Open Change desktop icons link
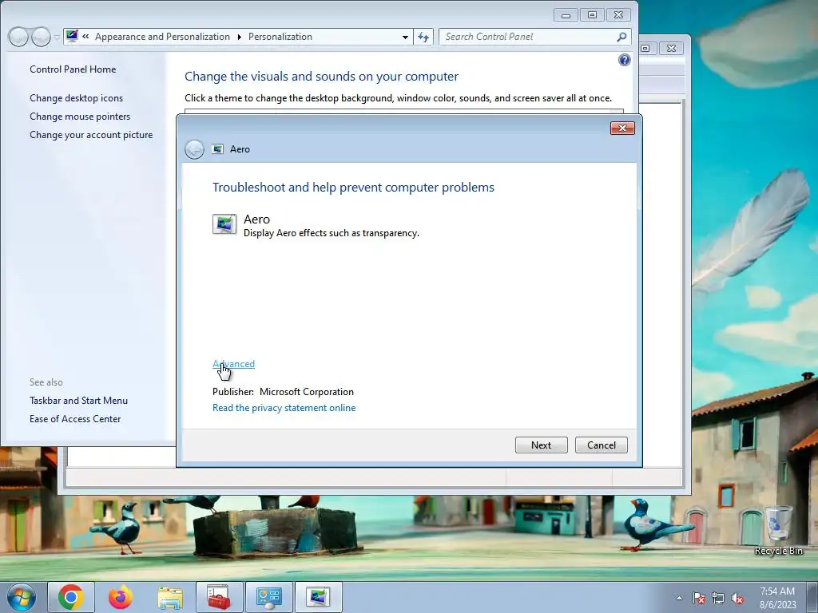The height and width of the screenshot is (613, 818). click(x=76, y=98)
